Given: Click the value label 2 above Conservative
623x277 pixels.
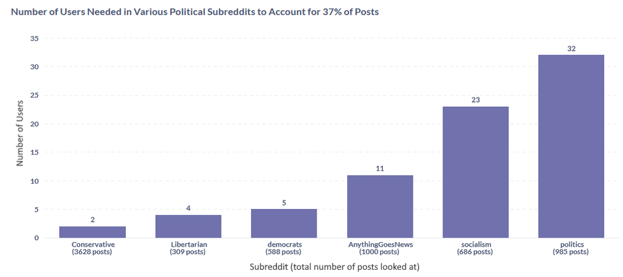Looking at the screenshot, I should [x=93, y=219].
